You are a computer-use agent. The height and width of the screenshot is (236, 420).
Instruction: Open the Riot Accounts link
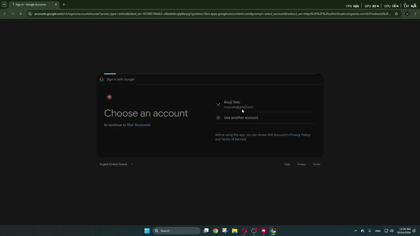click(x=138, y=125)
